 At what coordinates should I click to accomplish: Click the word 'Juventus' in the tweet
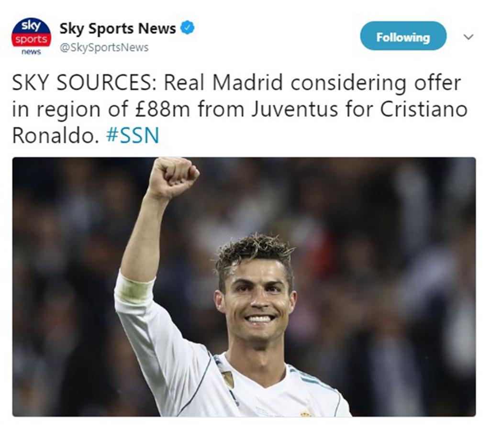tap(295, 110)
